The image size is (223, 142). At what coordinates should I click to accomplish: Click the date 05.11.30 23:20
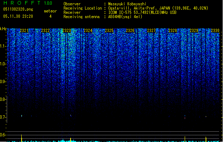coord(18,16)
